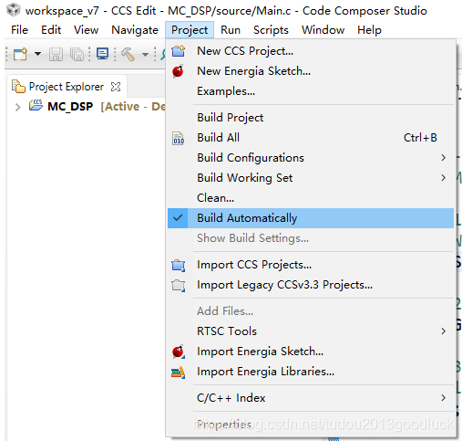Click the Build Automatically label

click(x=247, y=218)
